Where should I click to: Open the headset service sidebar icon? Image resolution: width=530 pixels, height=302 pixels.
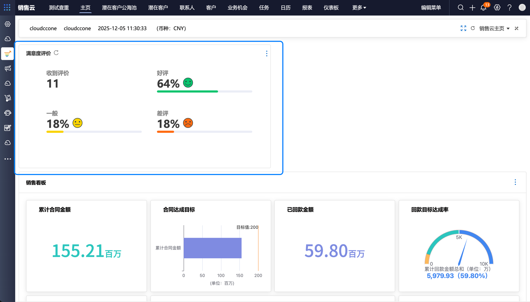(x=8, y=113)
